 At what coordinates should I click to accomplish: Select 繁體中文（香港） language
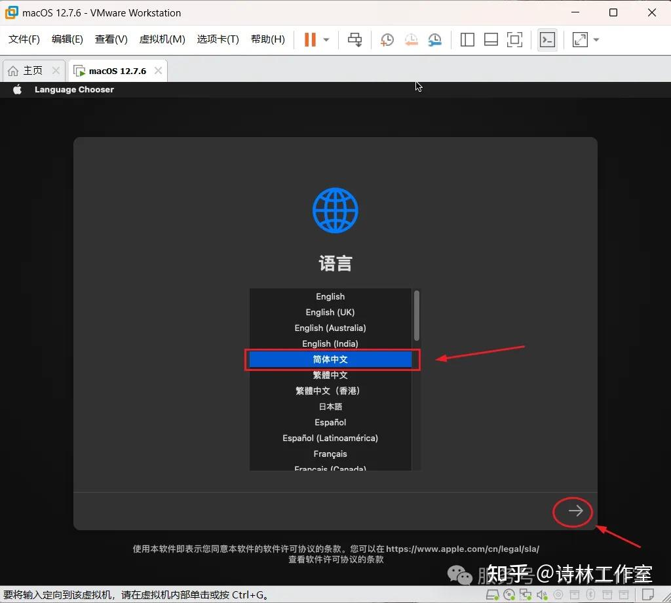(x=330, y=391)
